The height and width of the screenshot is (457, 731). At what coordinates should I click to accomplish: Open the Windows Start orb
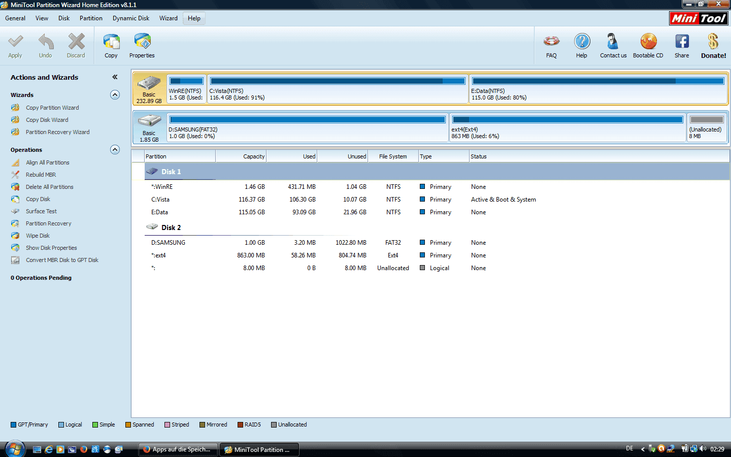[15, 449]
